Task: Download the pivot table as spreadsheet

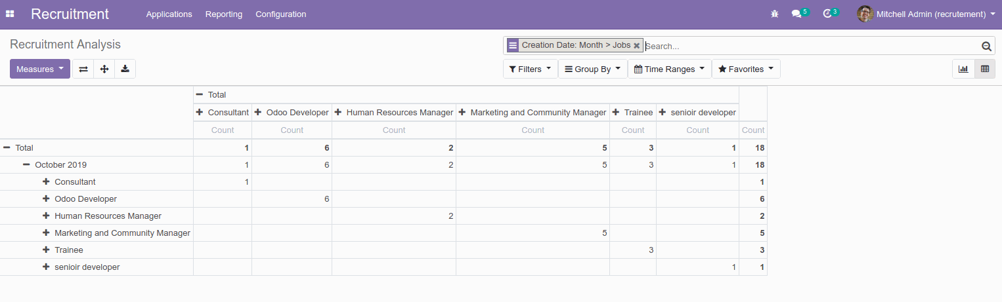Action: 125,69
